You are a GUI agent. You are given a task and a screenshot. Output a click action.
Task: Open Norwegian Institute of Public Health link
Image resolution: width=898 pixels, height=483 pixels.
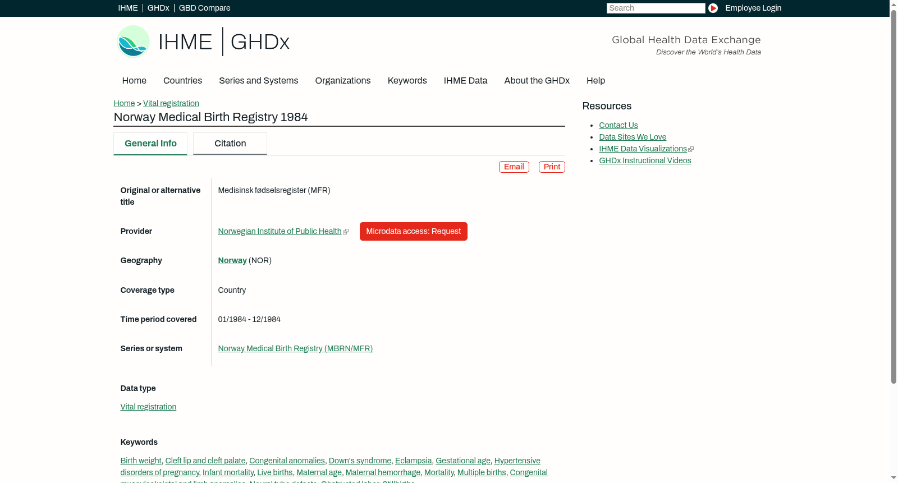[x=280, y=232]
